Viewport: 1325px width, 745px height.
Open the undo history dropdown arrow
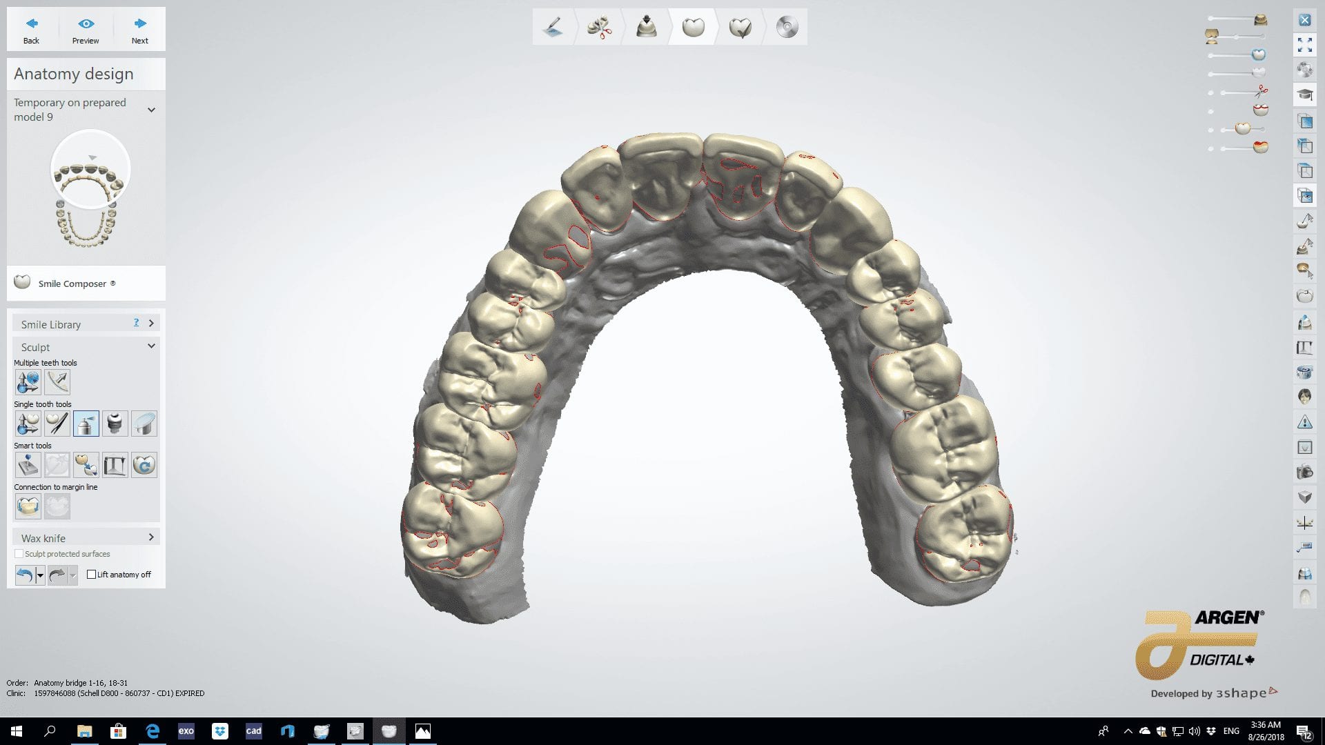click(40, 575)
